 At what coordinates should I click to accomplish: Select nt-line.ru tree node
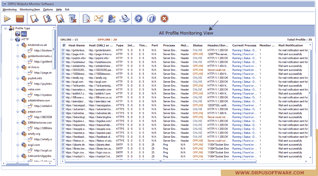(34, 67)
